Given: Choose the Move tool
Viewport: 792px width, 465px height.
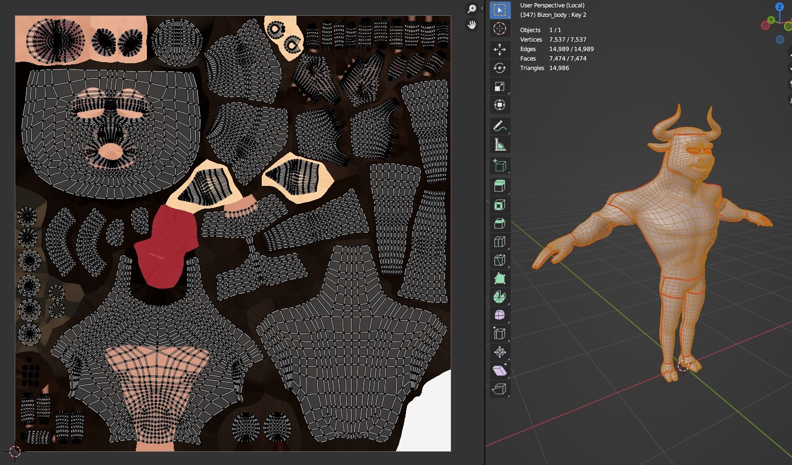Looking at the screenshot, I should coord(500,50).
